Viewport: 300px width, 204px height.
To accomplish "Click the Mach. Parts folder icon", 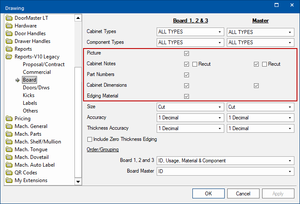I will click(x=9, y=134).
